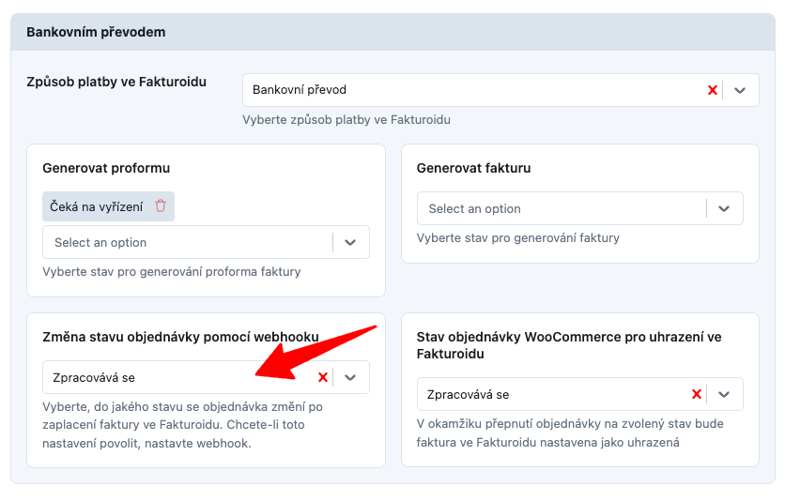Click the Bankovním převodem section header
The width and height of the screenshot is (785, 501).
[96, 32]
